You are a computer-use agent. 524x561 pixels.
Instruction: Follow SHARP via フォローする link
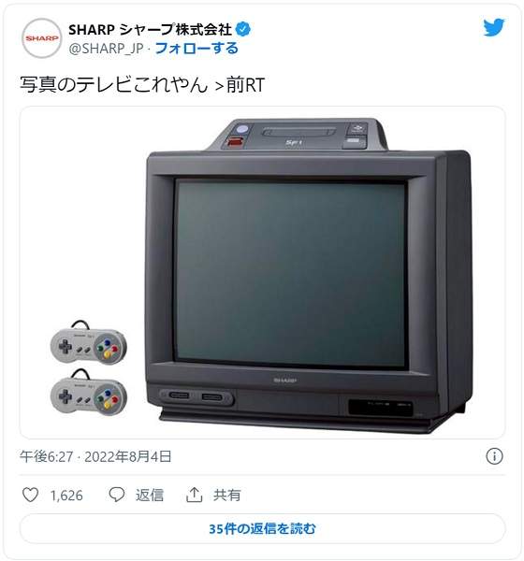(196, 49)
